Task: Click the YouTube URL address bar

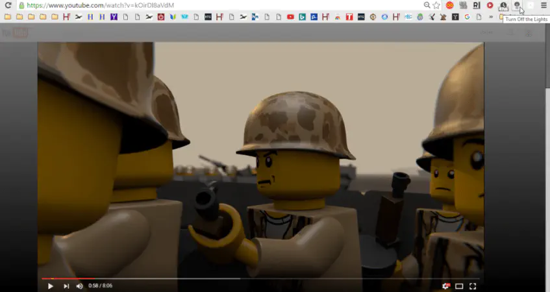Action: pyautogui.click(x=223, y=5)
